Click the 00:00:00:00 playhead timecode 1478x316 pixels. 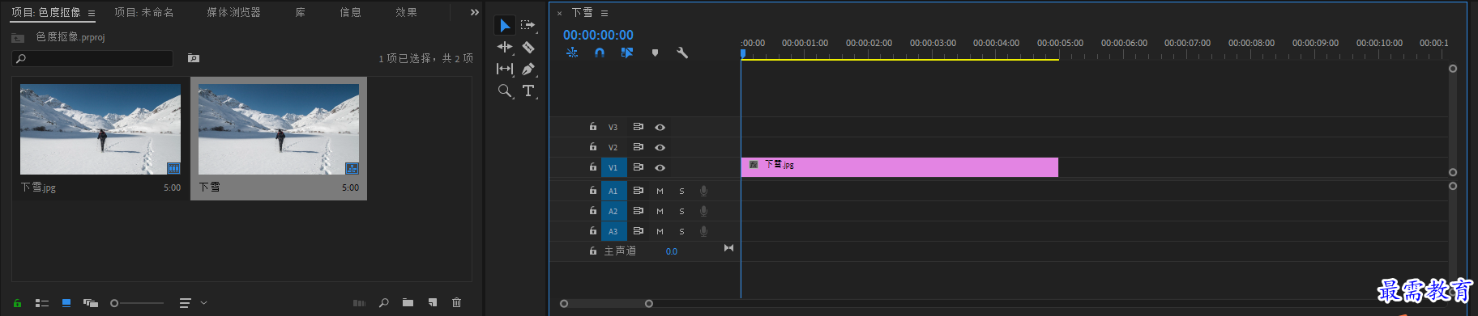pyautogui.click(x=598, y=35)
